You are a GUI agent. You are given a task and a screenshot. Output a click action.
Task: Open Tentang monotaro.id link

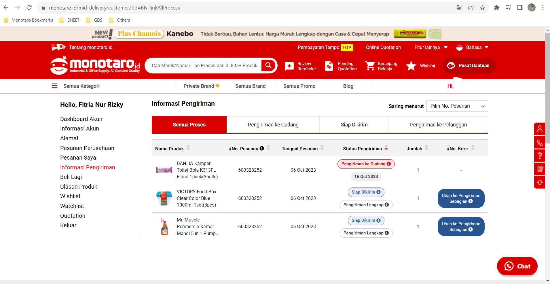click(91, 47)
